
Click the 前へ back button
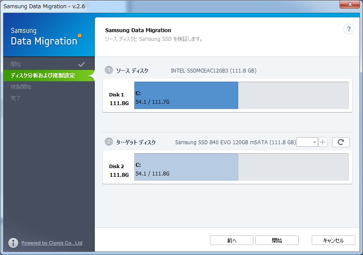tap(232, 240)
